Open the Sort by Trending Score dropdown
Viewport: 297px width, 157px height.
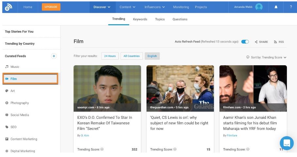pos(266,57)
